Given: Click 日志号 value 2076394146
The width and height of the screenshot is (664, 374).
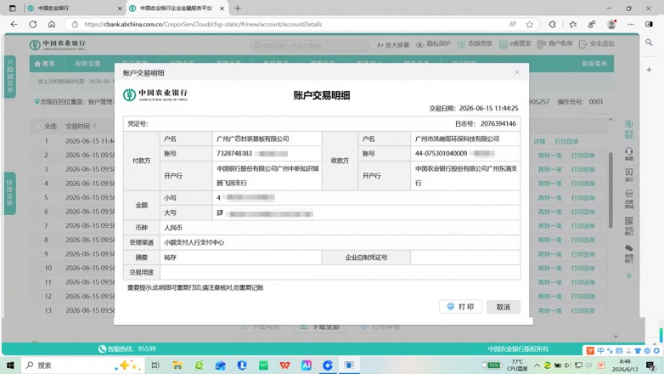Looking at the screenshot, I should tap(498, 123).
